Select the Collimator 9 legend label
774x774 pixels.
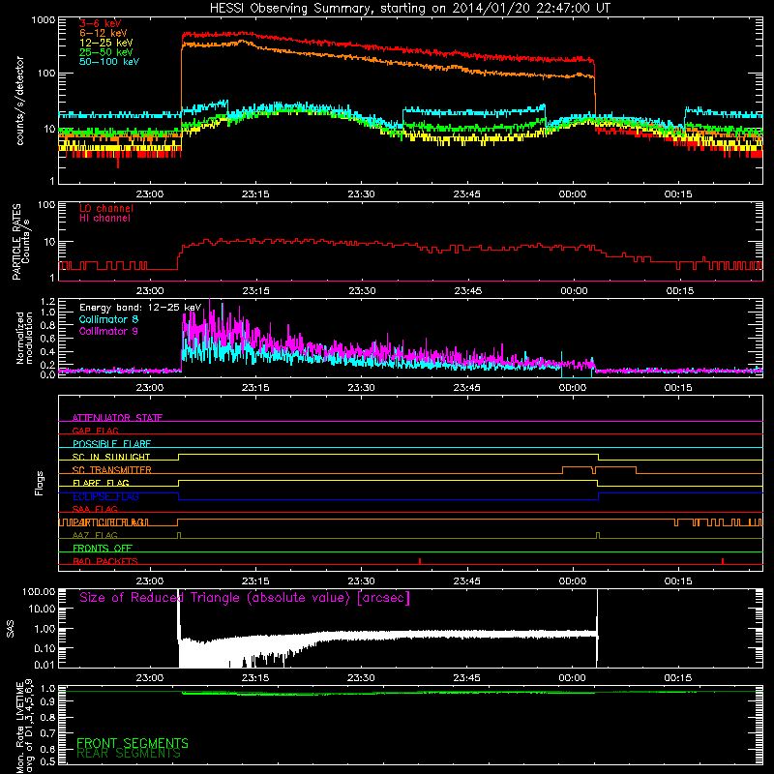click(x=108, y=331)
